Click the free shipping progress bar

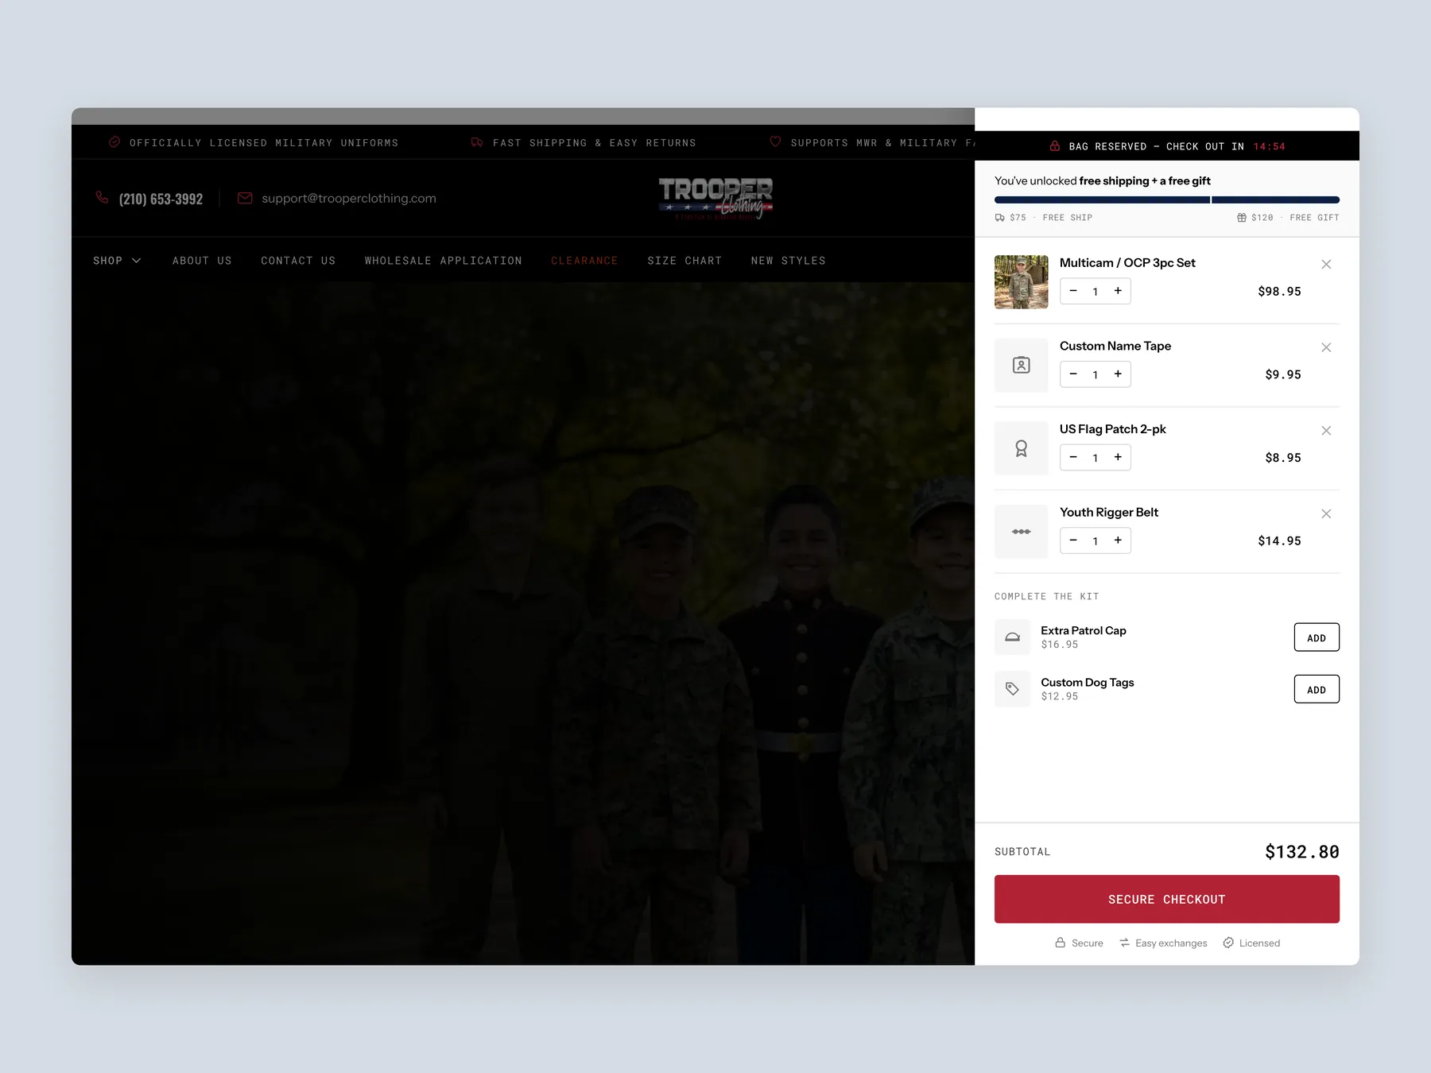1167,200
